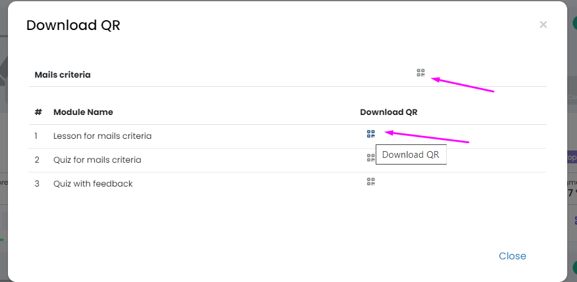Click row number 2 in the table
Viewport: 577px width, 282px height.
[x=37, y=160]
